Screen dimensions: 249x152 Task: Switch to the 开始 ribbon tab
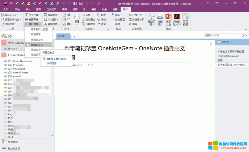coord(17,9)
